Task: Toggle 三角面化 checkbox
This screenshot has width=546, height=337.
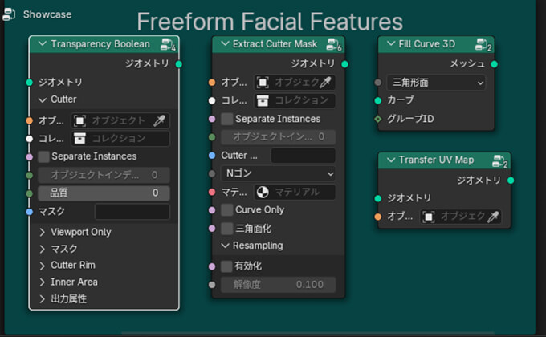Action: point(227,229)
